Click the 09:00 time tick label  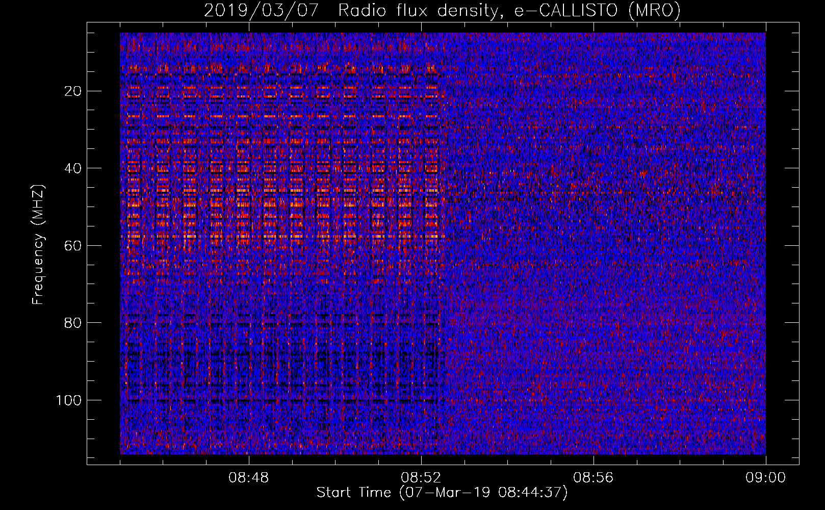pos(765,478)
